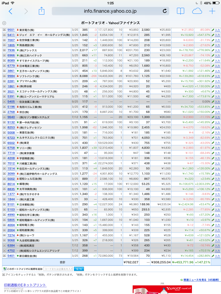The height and width of the screenshot is (294, 221).
Task: Select company name 王子ホールディングス(株)
Action: [34, 71]
